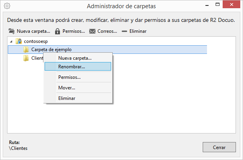Click the minus Eliminar icon in toolbar
Screen dimensions: 243x160
(124, 31)
